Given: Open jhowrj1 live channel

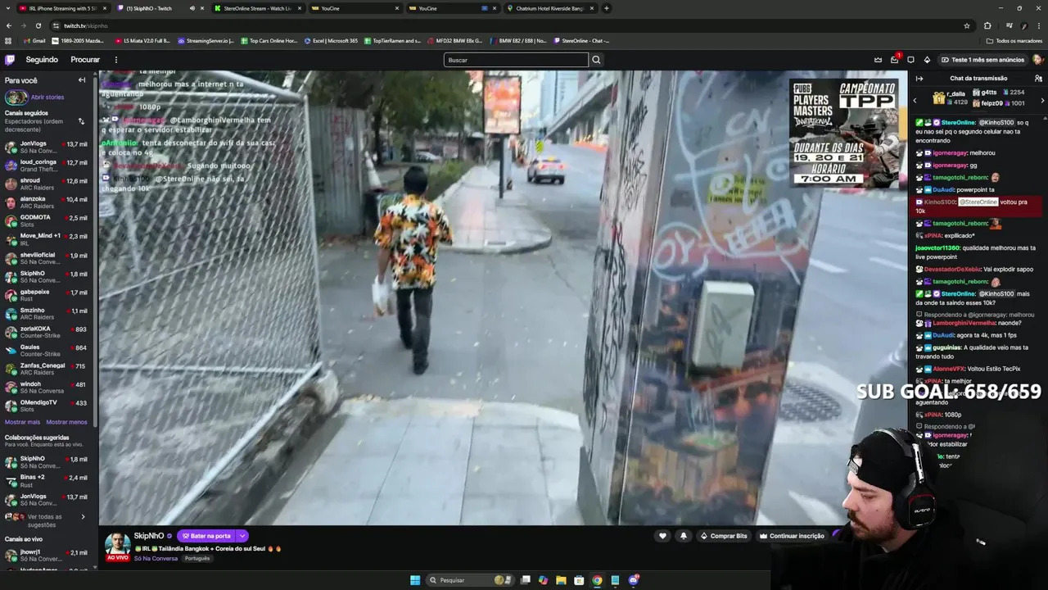Looking at the screenshot, I should pyautogui.click(x=47, y=556).
